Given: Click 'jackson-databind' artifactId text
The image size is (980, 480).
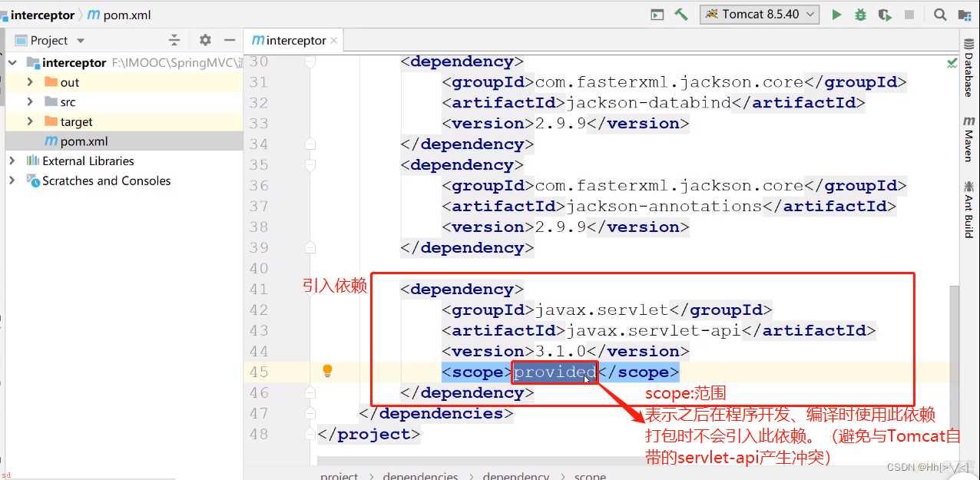Looking at the screenshot, I should click(x=649, y=103).
